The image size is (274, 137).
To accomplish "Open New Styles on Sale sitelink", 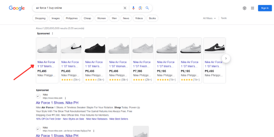I will [74, 119].
